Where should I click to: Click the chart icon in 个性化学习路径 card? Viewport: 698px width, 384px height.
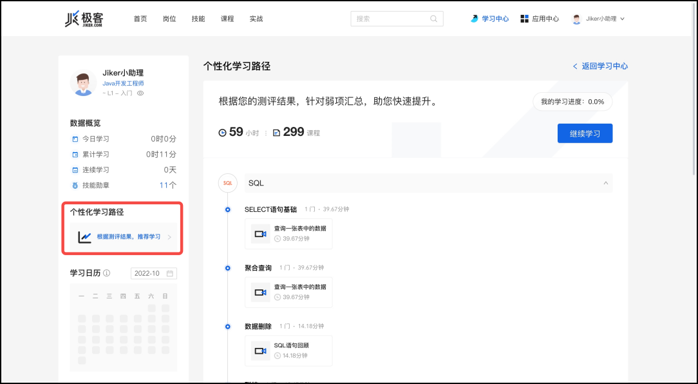pos(84,237)
